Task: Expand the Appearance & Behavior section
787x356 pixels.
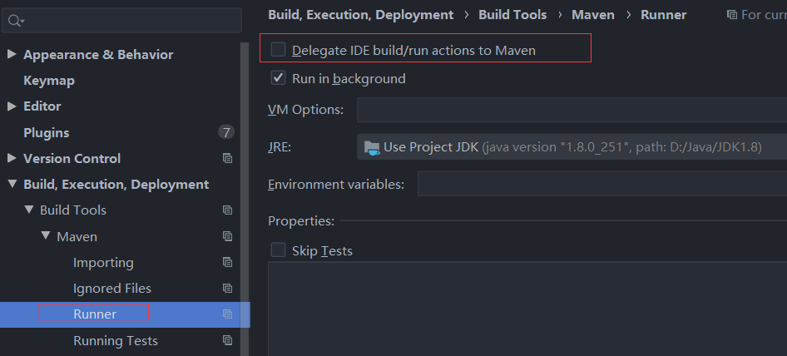Action: tap(12, 54)
